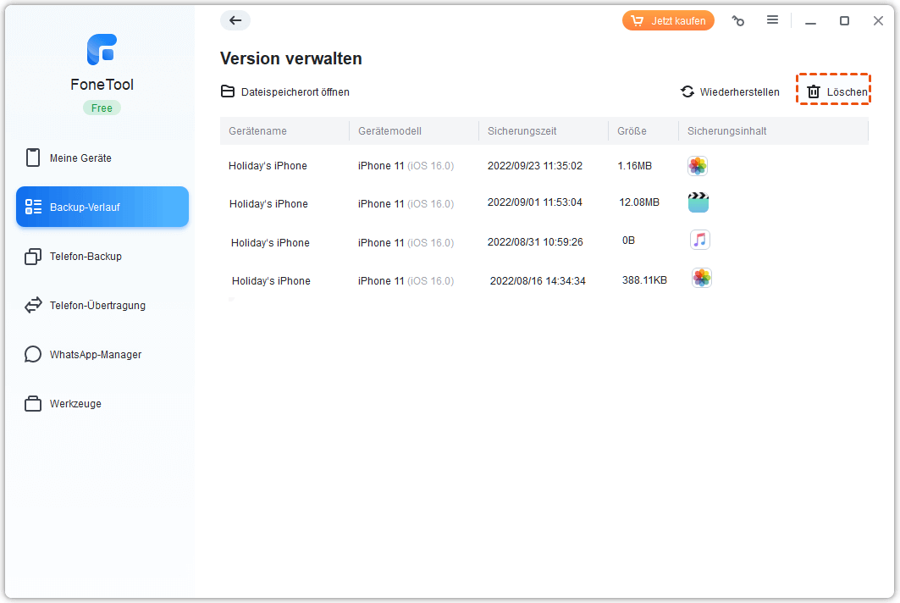
Task: Click Wiederherstellen to restore backup
Action: point(730,91)
